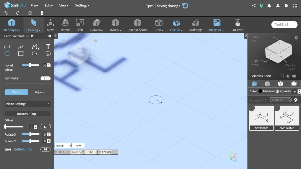Switch to the Objects tab
This screenshot has width=301, height=169.
pos(39,92)
